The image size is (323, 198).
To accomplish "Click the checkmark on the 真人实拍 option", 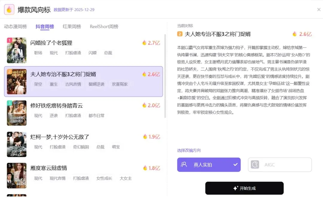I will 235,165.
